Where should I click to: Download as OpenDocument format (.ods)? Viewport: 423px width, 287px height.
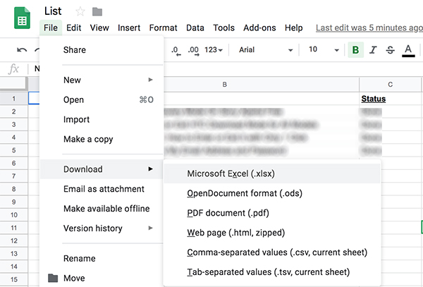click(x=272, y=193)
